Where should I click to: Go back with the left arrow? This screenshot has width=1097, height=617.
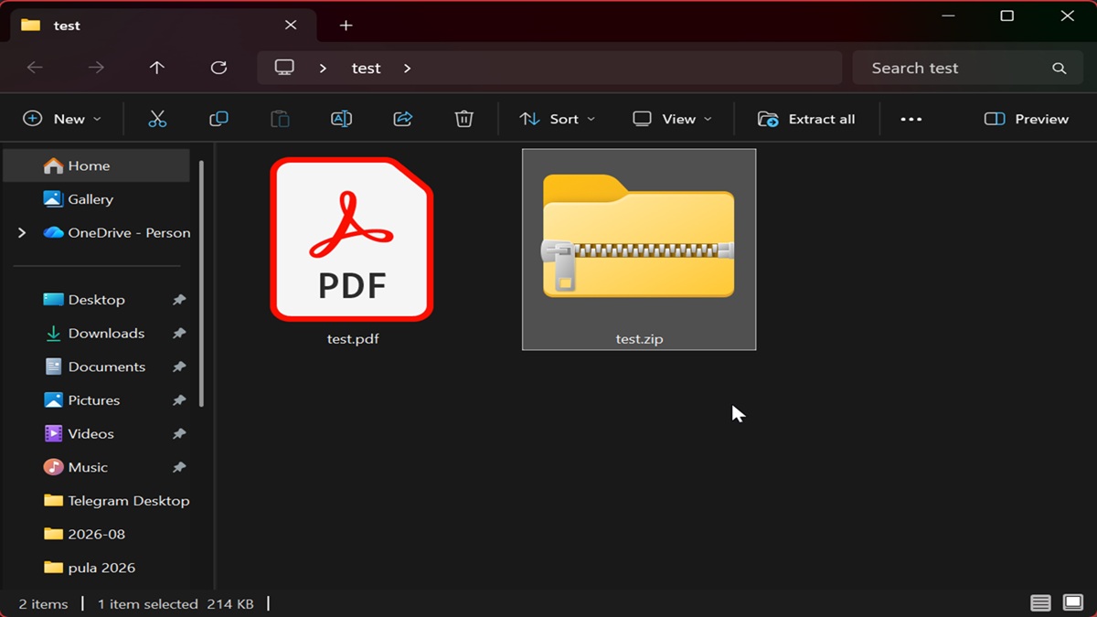point(35,68)
